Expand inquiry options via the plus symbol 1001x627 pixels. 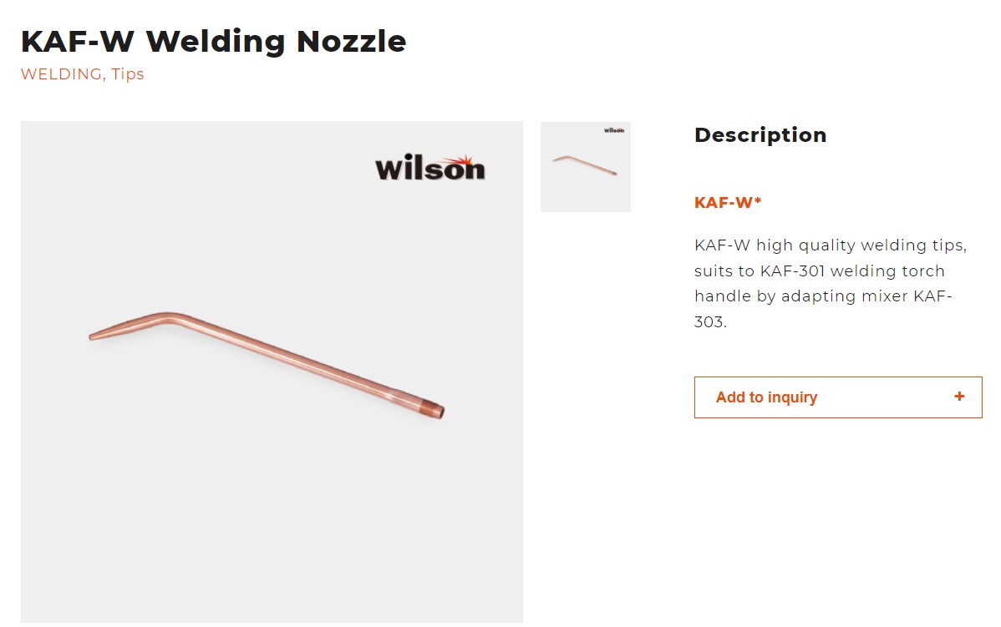pyautogui.click(x=958, y=397)
